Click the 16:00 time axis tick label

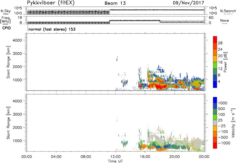[145, 157]
